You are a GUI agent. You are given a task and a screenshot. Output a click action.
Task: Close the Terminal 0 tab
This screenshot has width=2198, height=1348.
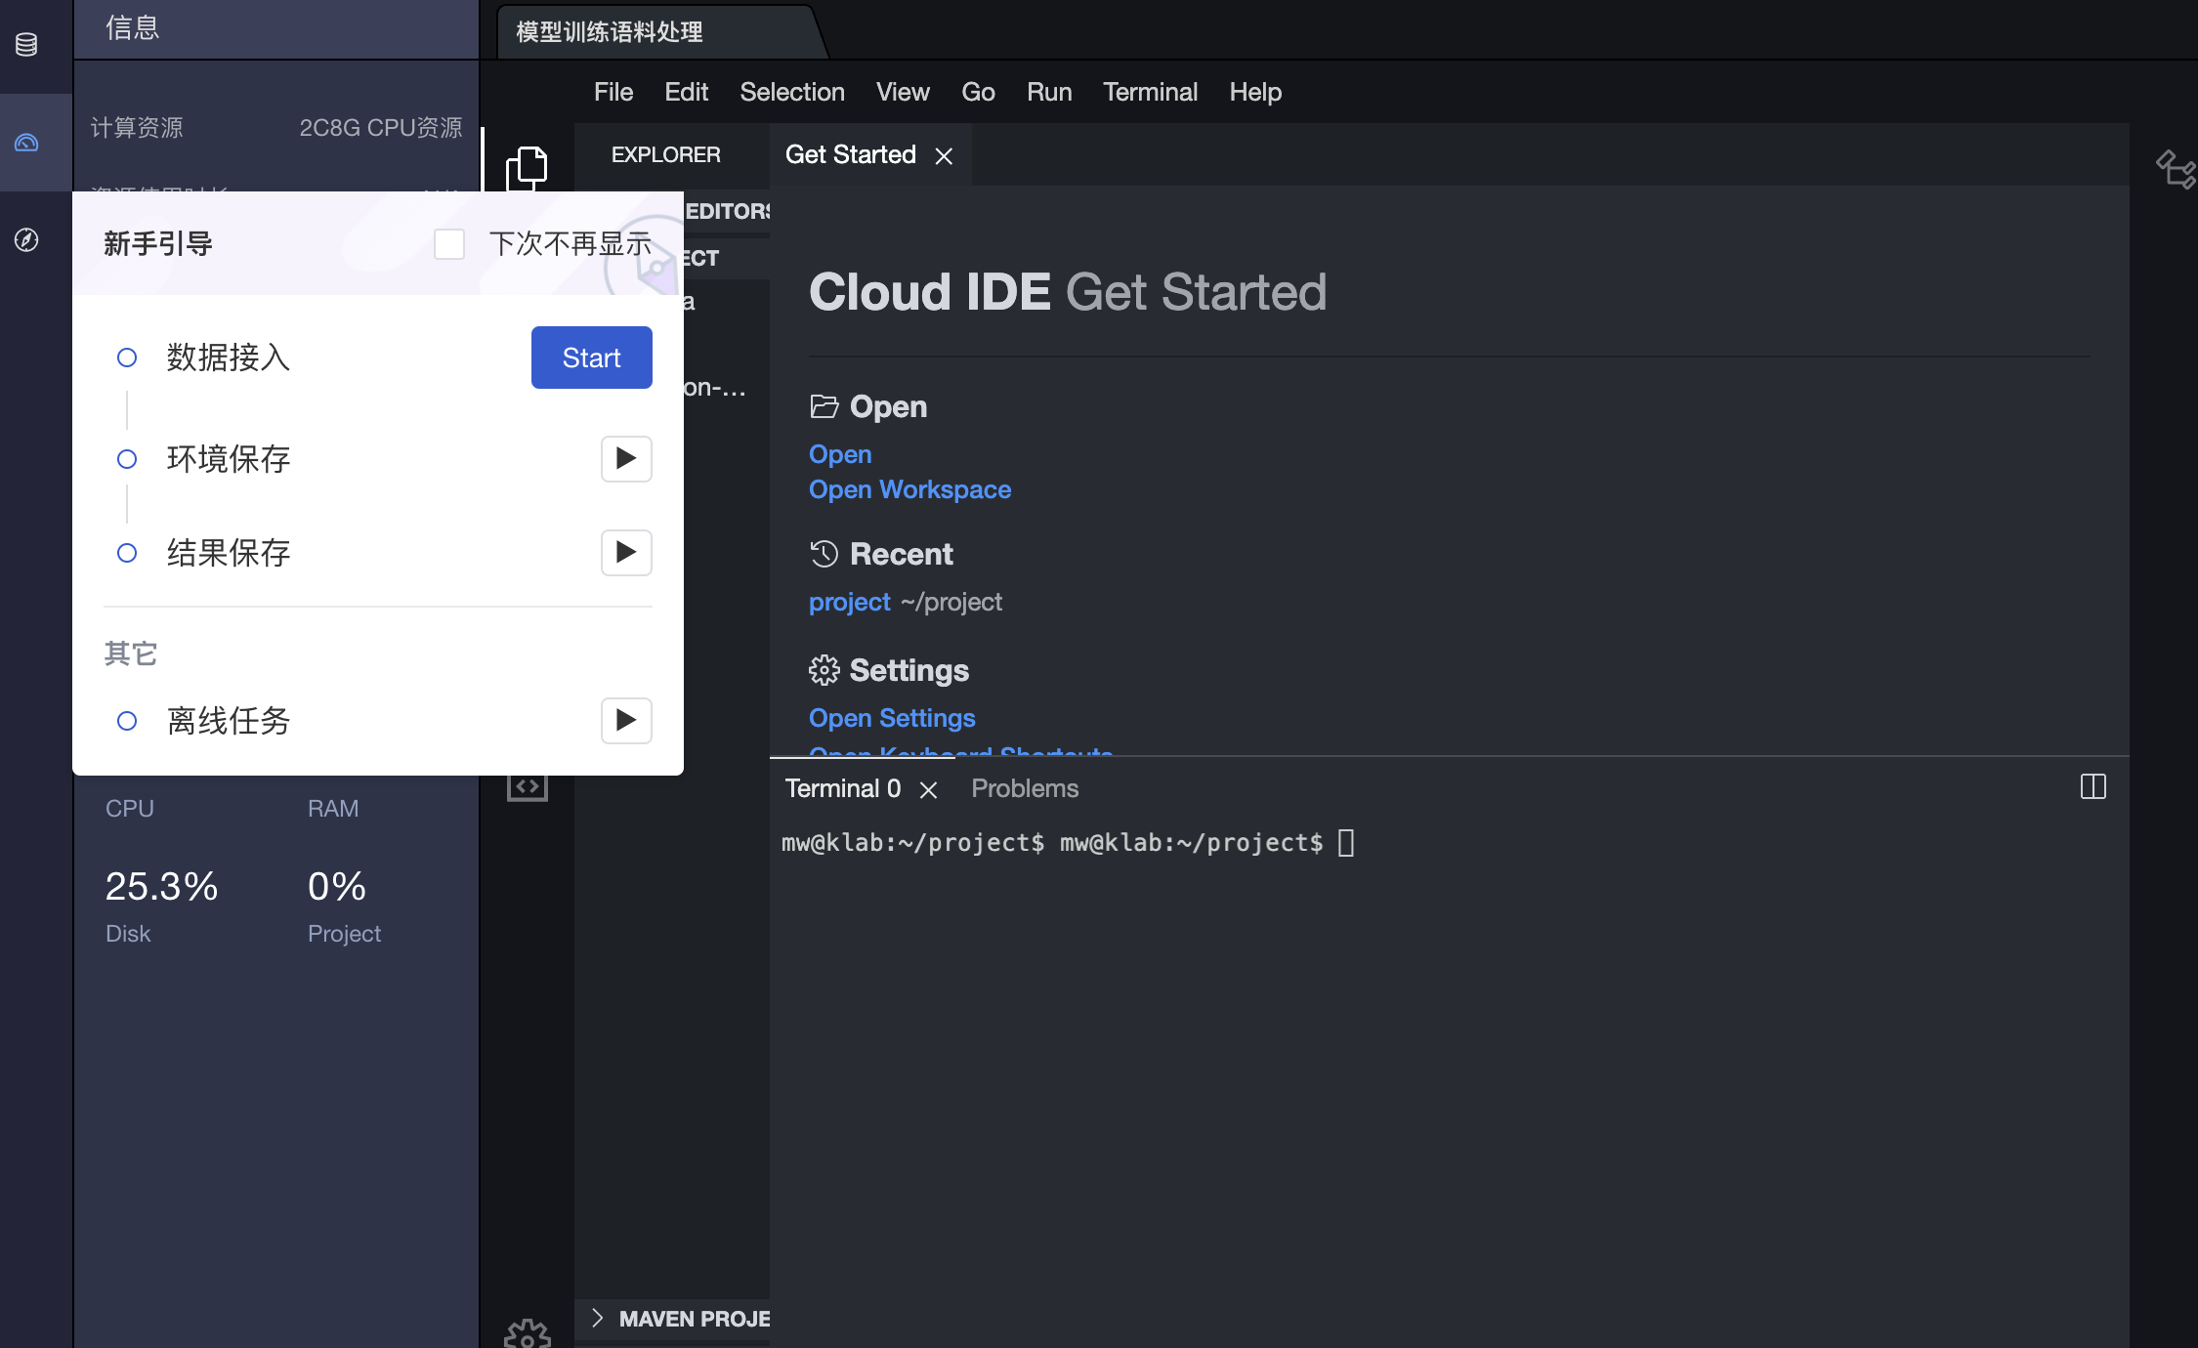[928, 790]
